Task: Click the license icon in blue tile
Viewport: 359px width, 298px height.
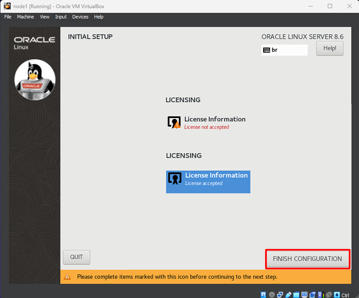Action: coord(175,178)
